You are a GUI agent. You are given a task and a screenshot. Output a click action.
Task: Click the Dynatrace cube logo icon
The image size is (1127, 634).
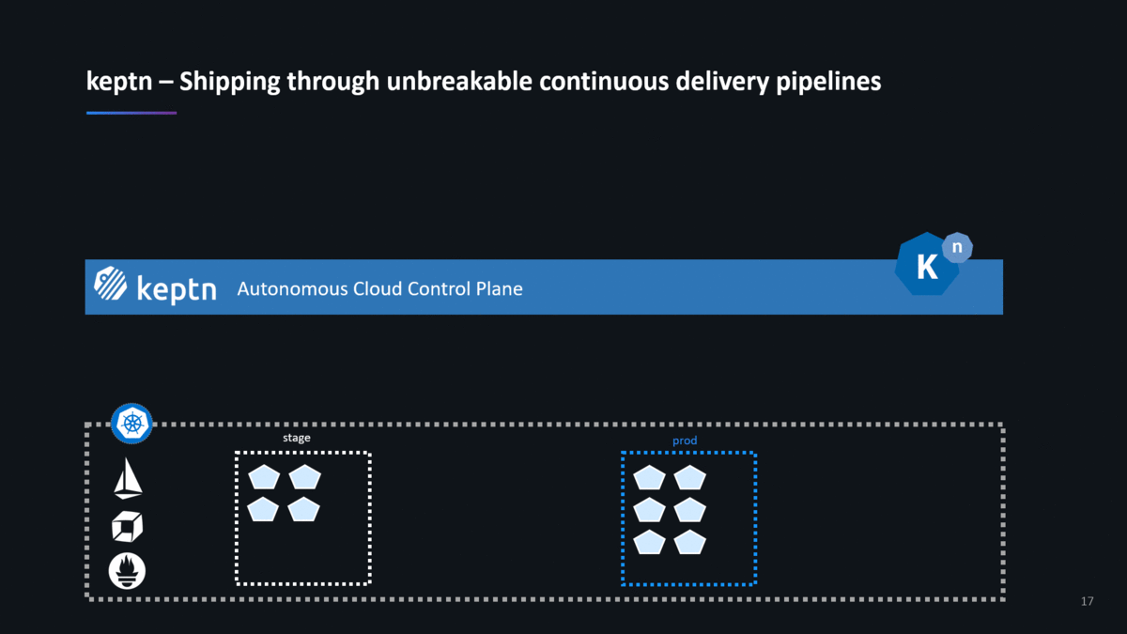click(x=128, y=527)
